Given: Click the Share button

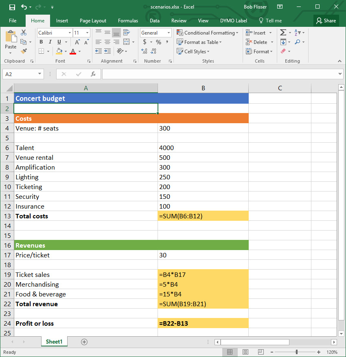Looking at the screenshot, I should (x=326, y=21).
